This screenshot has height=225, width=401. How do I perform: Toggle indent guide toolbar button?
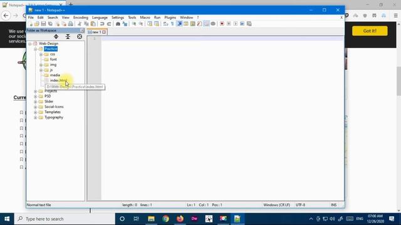pos(180,24)
